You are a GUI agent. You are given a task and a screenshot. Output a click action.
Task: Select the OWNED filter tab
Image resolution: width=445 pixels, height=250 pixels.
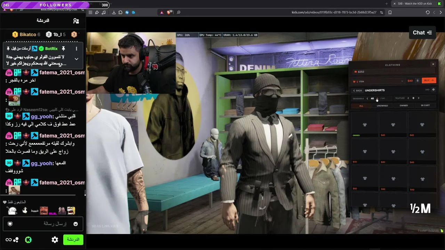tap(404, 106)
